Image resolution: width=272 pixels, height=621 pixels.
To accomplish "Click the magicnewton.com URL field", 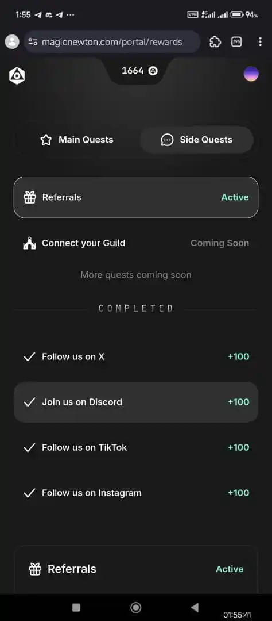I will (112, 41).
